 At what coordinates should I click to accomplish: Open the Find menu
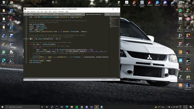[38, 12]
